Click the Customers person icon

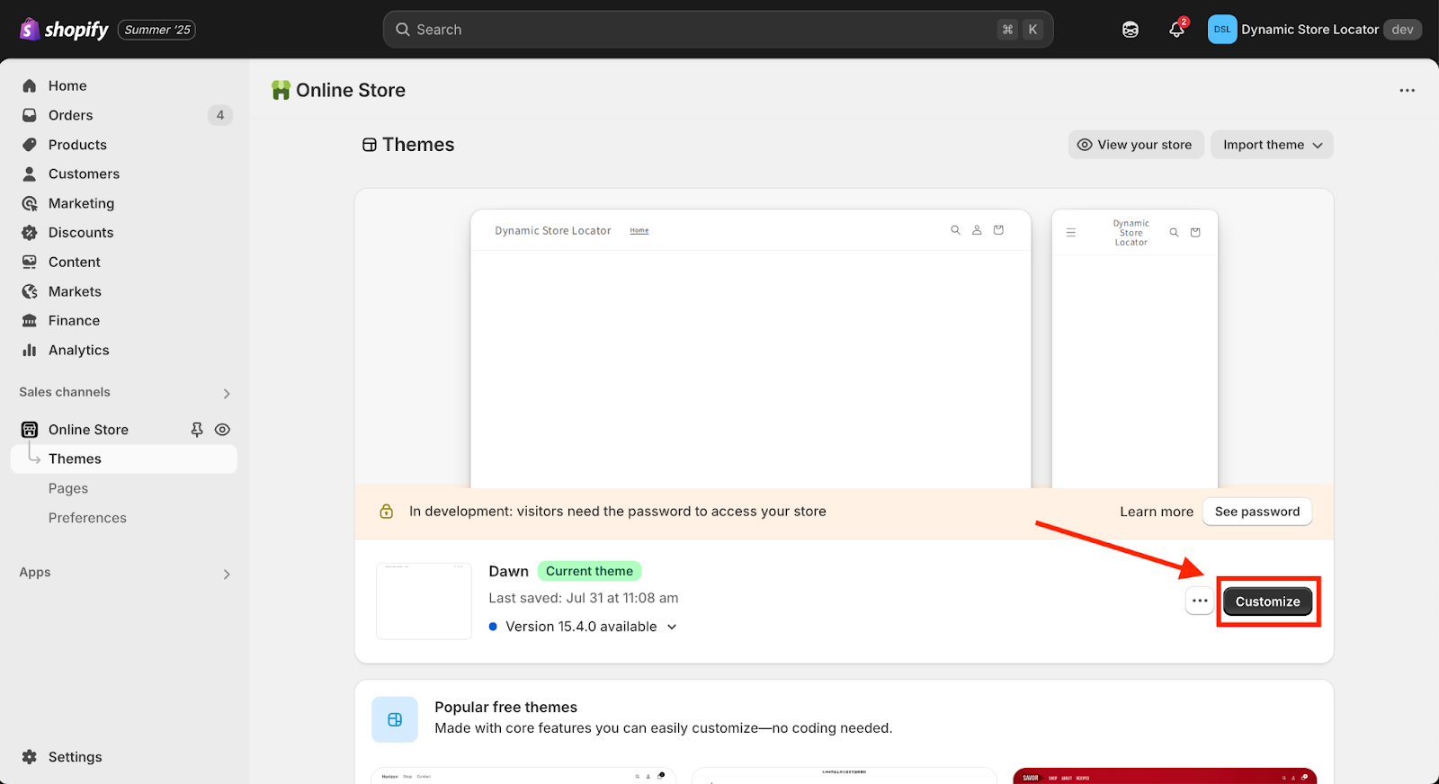point(30,174)
